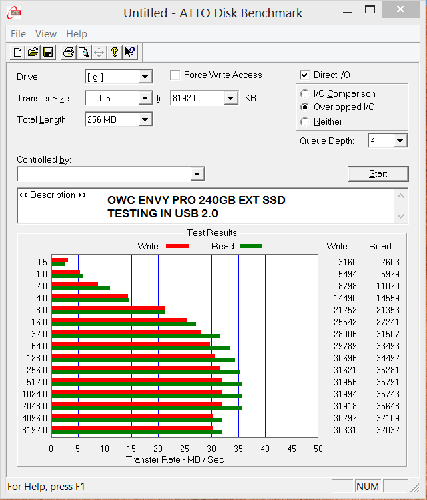
Task: Click the Start button
Action: click(378, 174)
